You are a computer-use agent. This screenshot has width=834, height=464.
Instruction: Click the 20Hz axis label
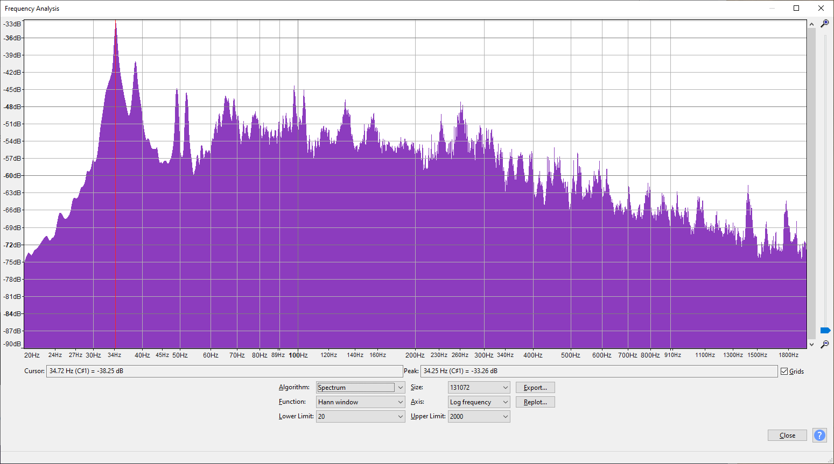tap(32, 355)
